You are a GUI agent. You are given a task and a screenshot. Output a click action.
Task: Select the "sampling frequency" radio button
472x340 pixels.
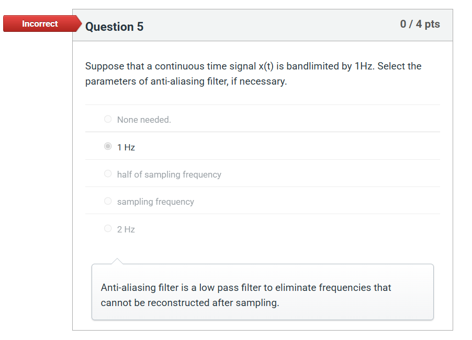[108, 201]
